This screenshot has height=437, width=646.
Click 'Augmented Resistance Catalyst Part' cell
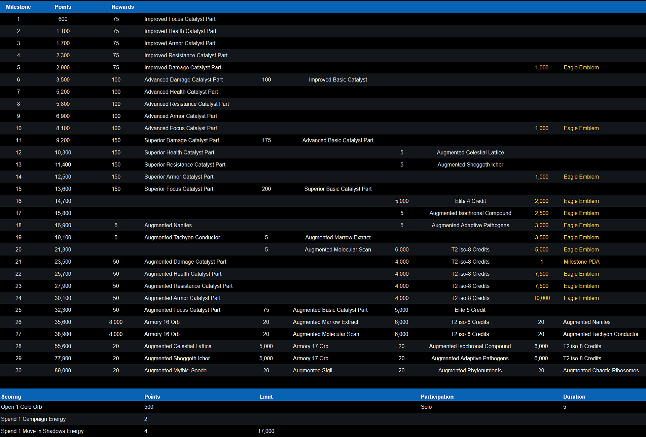click(x=188, y=286)
